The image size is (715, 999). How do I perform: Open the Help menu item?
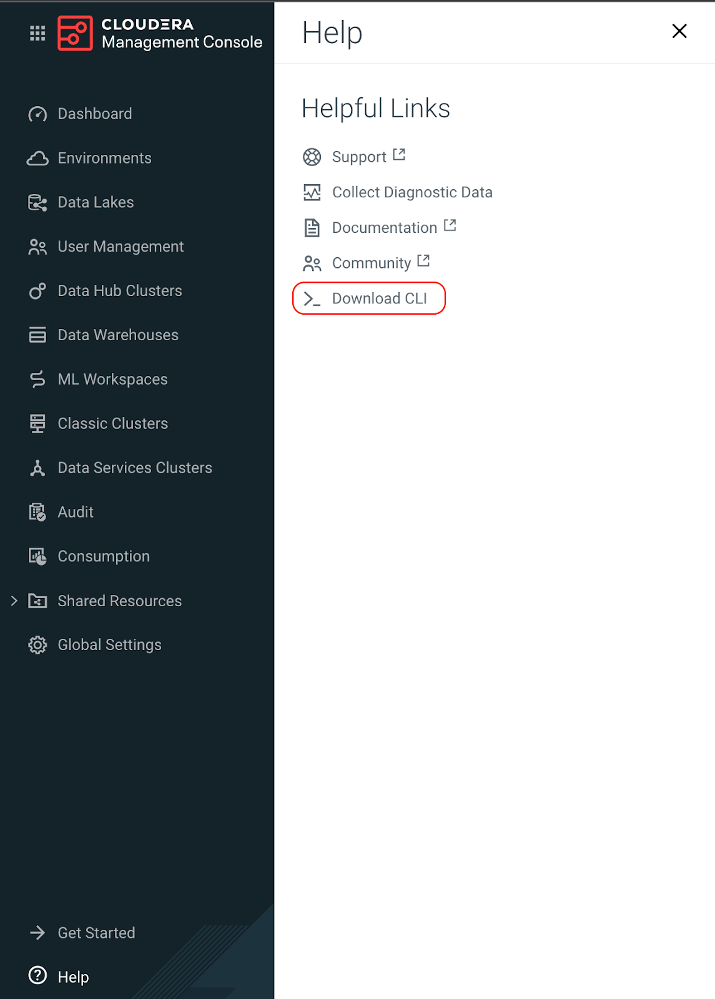(x=72, y=977)
